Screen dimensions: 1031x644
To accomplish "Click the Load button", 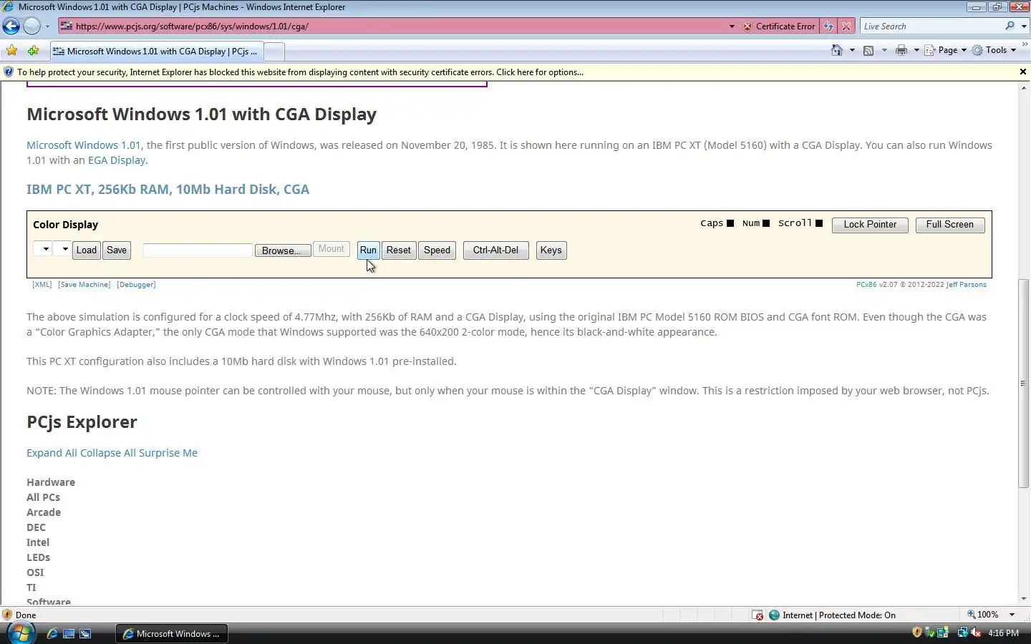I will pyautogui.click(x=87, y=250).
